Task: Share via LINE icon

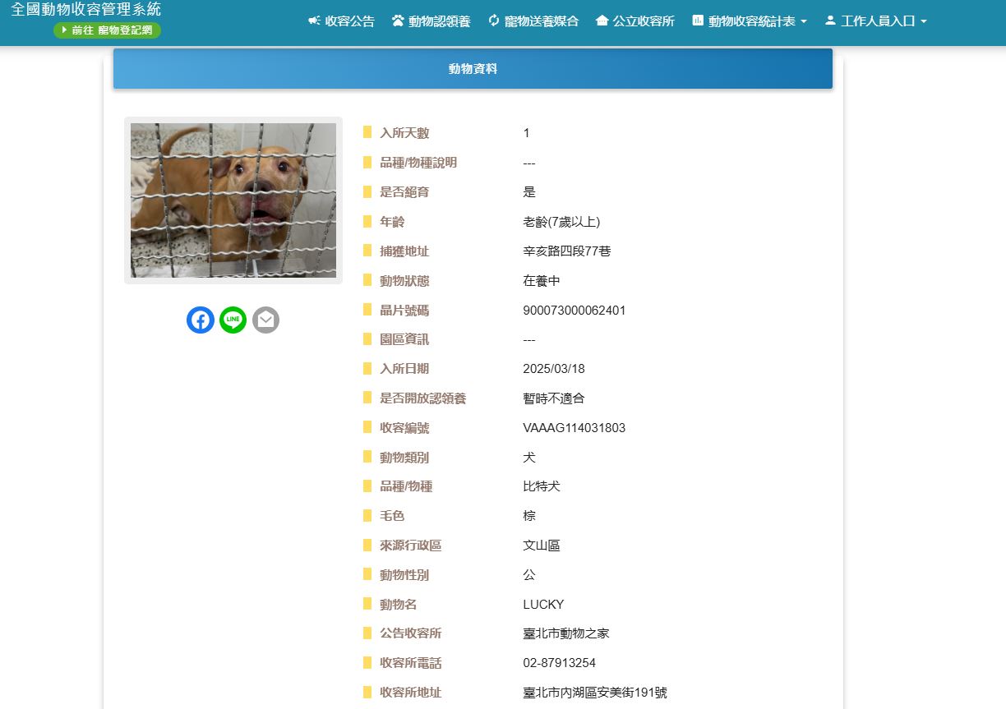Action: [233, 320]
